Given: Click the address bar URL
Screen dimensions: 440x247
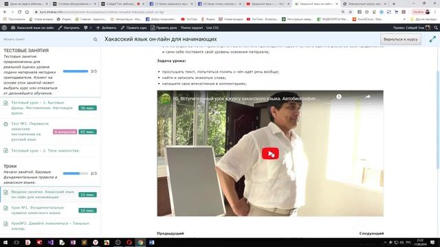Looking at the screenshot, I should tap(102, 12).
